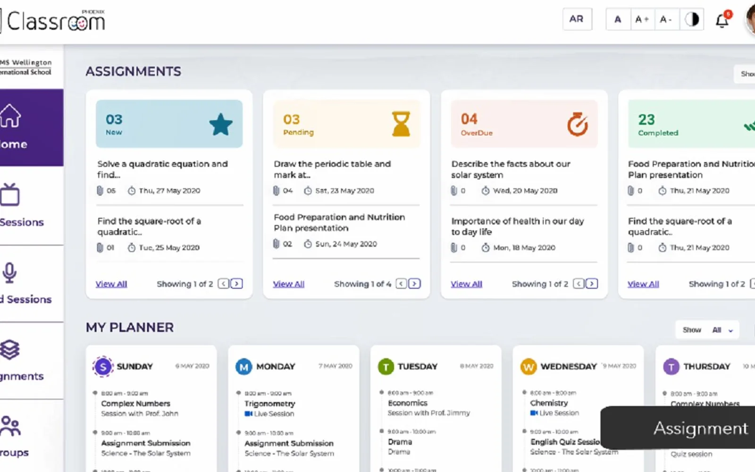Image resolution: width=755 pixels, height=472 pixels.
Task: Increase font size with A+
Action: [642, 19]
